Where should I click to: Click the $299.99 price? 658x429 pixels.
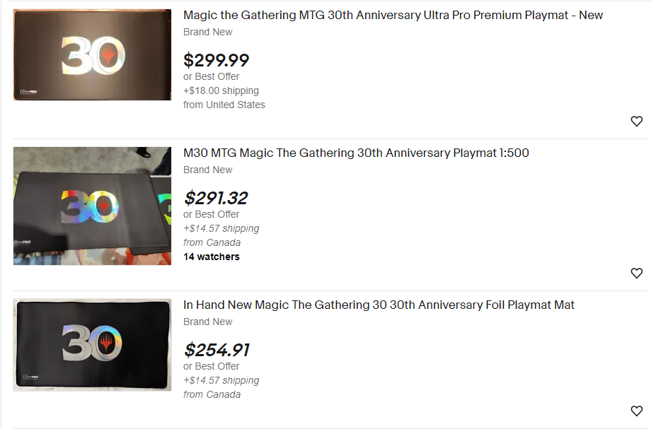(216, 60)
